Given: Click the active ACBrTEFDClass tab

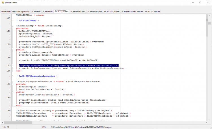Looking at the screenshot, I should click(62, 11).
